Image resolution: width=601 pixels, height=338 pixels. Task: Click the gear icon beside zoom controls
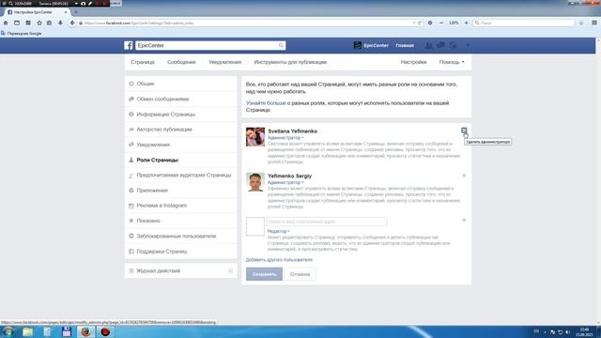point(430,23)
